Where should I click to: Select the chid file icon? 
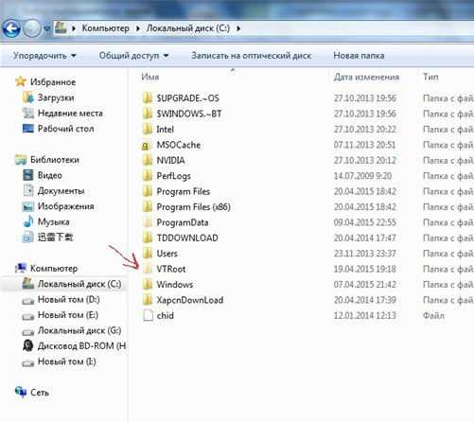click(x=148, y=316)
